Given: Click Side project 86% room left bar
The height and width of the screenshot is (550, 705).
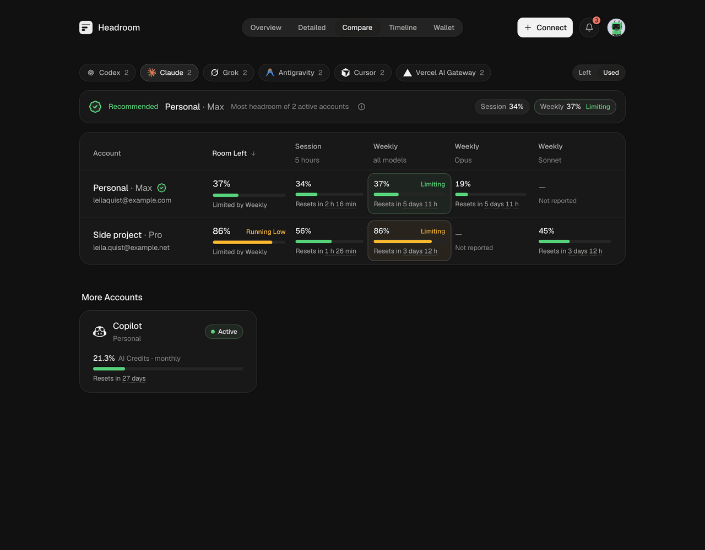Looking at the screenshot, I should pyautogui.click(x=249, y=242).
